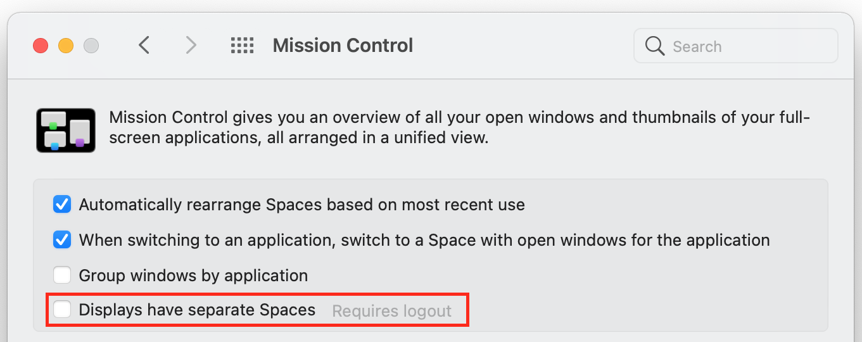The height and width of the screenshot is (342, 862).
Task: Click the 'When switching to an application' label
Action: click(424, 240)
